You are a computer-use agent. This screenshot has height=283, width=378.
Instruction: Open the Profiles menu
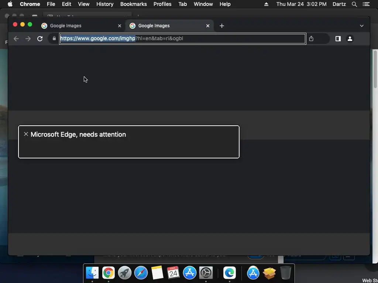click(162, 4)
